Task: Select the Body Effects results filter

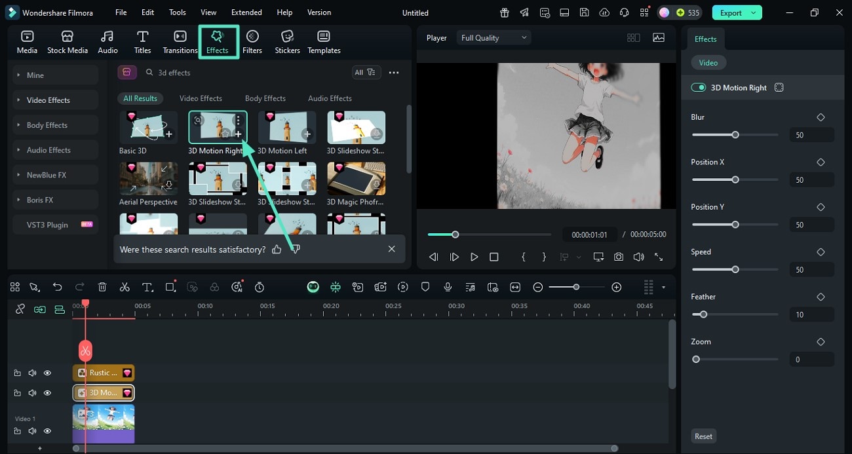Action: pos(265,98)
